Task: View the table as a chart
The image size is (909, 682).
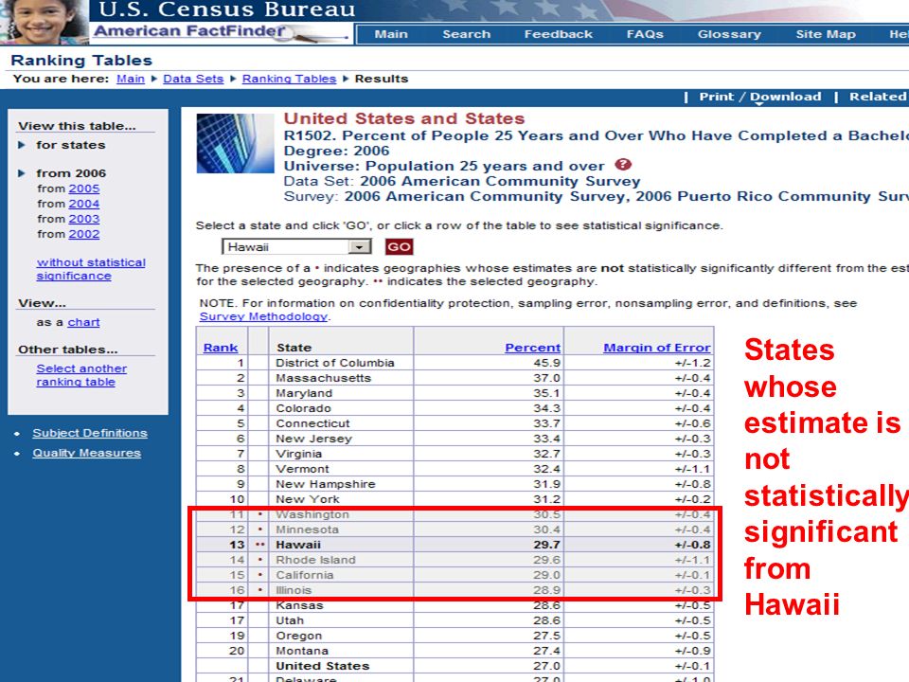Action: tap(83, 322)
